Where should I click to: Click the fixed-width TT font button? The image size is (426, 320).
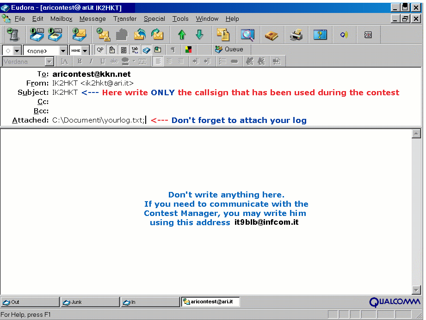142,62
